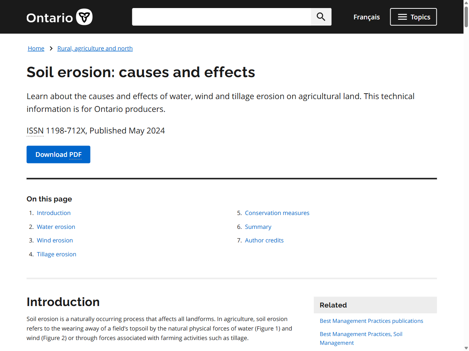Click the Introduction heading of the article
This screenshot has height=351, width=469.
(x=63, y=302)
